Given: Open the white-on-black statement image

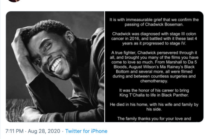Looking at the screenshot, I should tap(154, 67).
